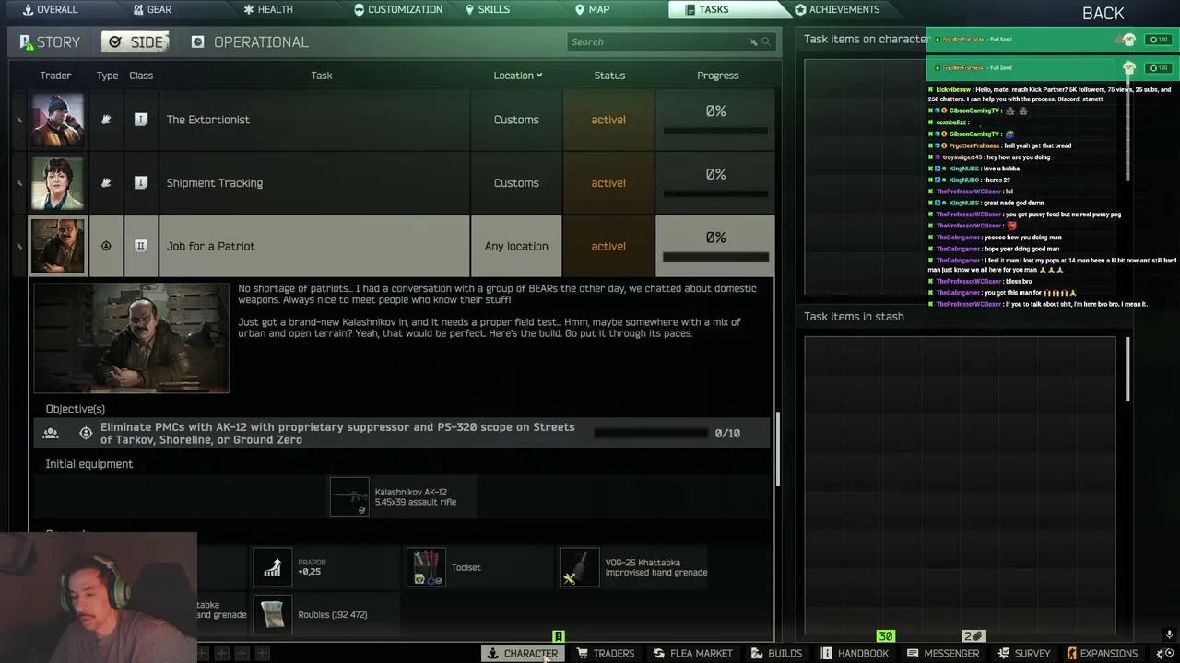Open the Survey screen
The image size is (1180, 663).
tap(1023, 654)
